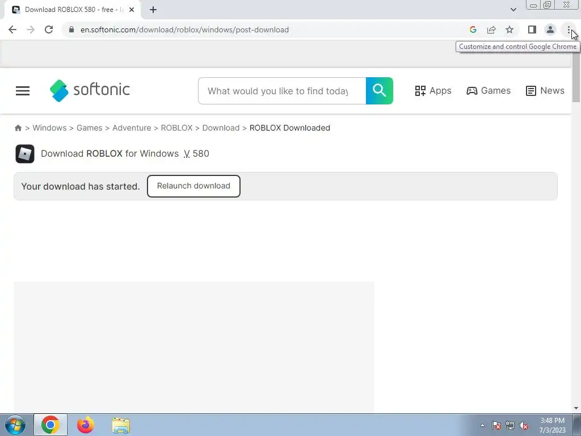Click the V 580 version label
This screenshot has width=581, height=436.
click(196, 153)
